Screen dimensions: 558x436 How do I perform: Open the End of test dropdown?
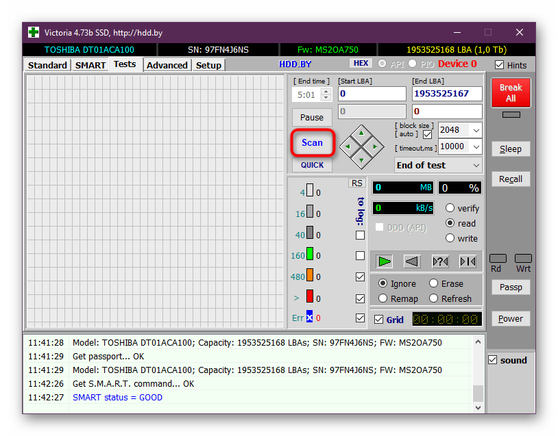coord(476,165)
